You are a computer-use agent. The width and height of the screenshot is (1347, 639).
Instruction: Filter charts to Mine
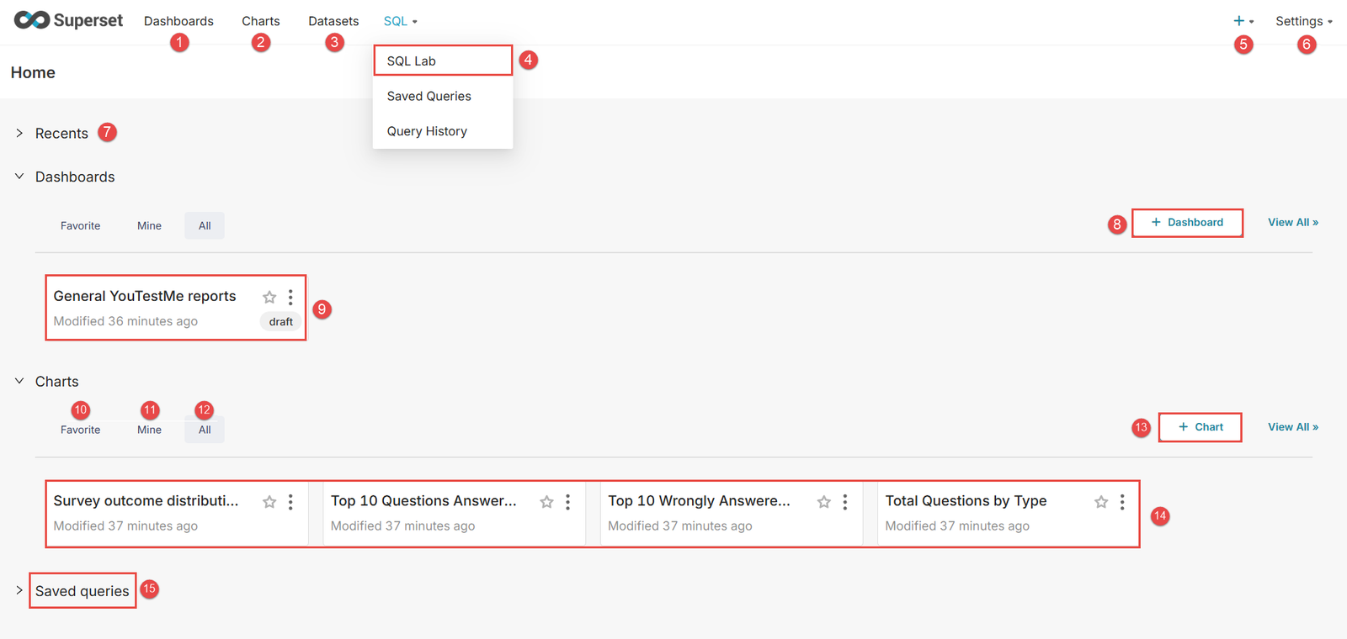tap(149, 430)
